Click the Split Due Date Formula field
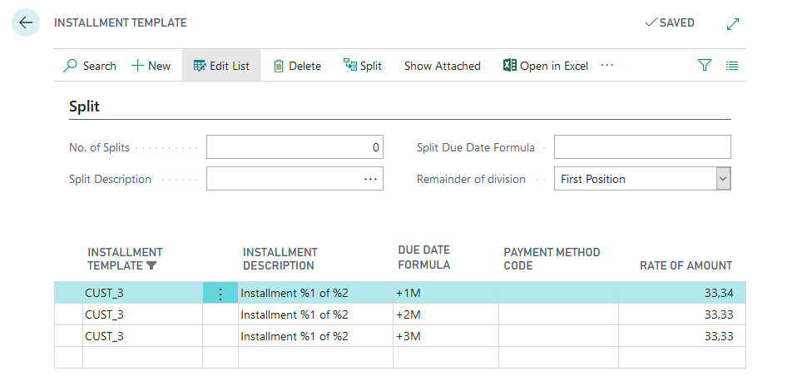Screen dimensions: 797x391 [641, 147]
